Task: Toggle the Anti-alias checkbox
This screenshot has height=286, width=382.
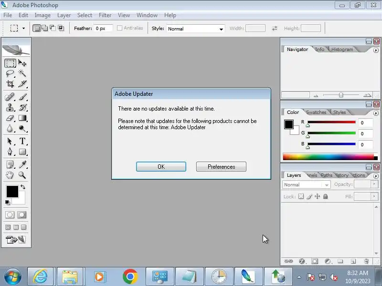Action: click(x=120, y=28)
